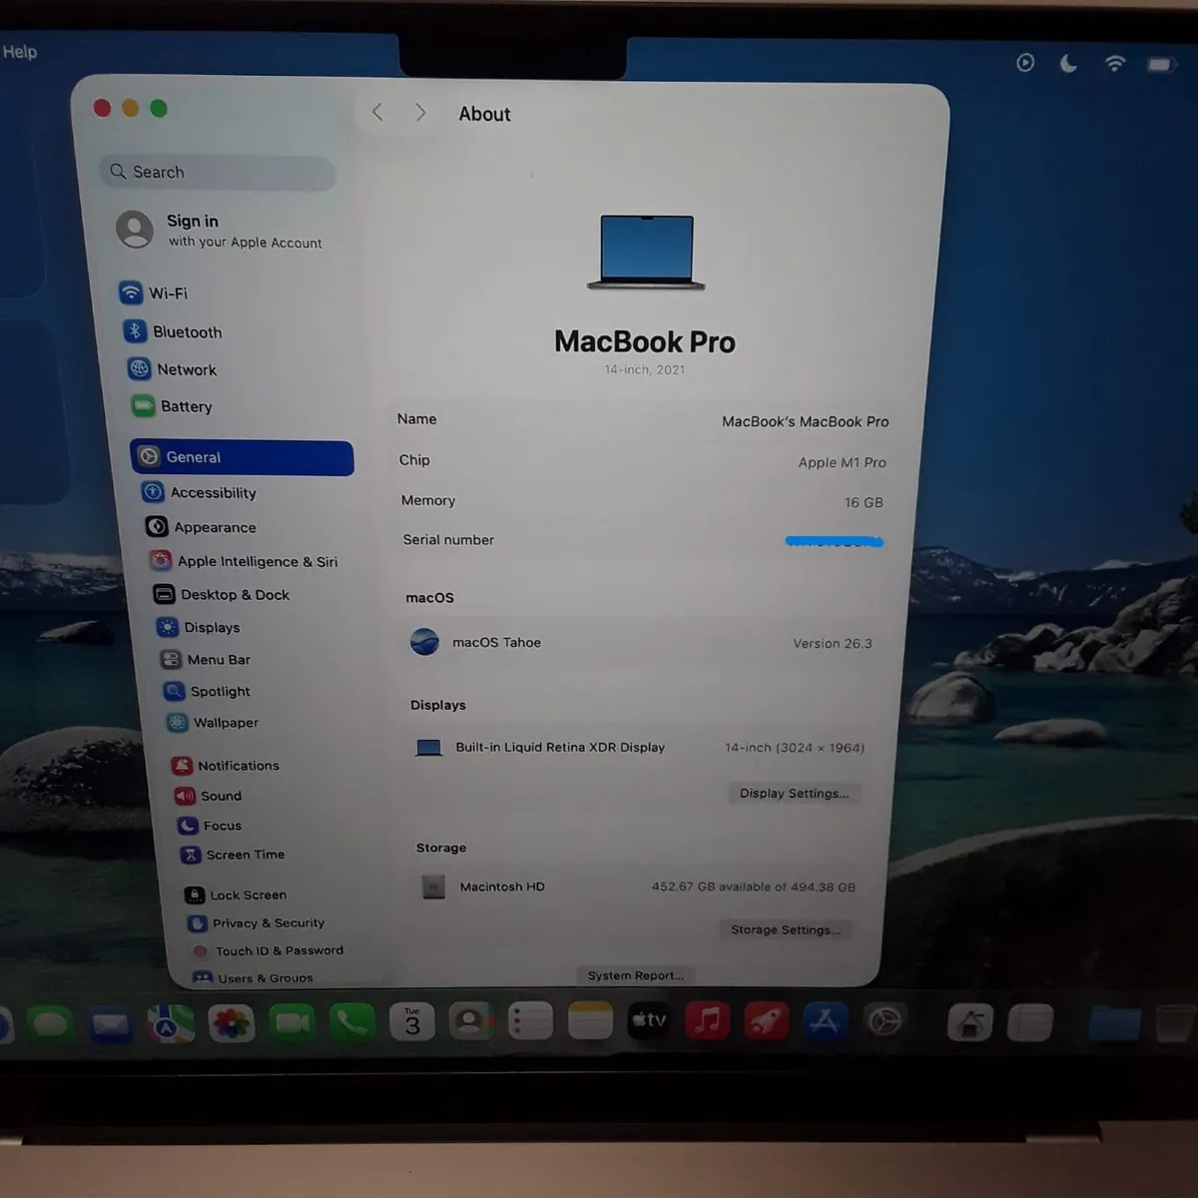Expand Touch ID & Password settings
The width and height of the screenshot is (1198, 1198).
[x=279, y=949]
